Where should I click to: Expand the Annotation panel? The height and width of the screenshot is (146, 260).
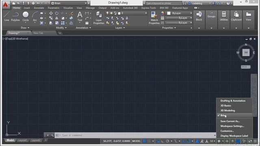pyautogui.click(x=83, y=28)
